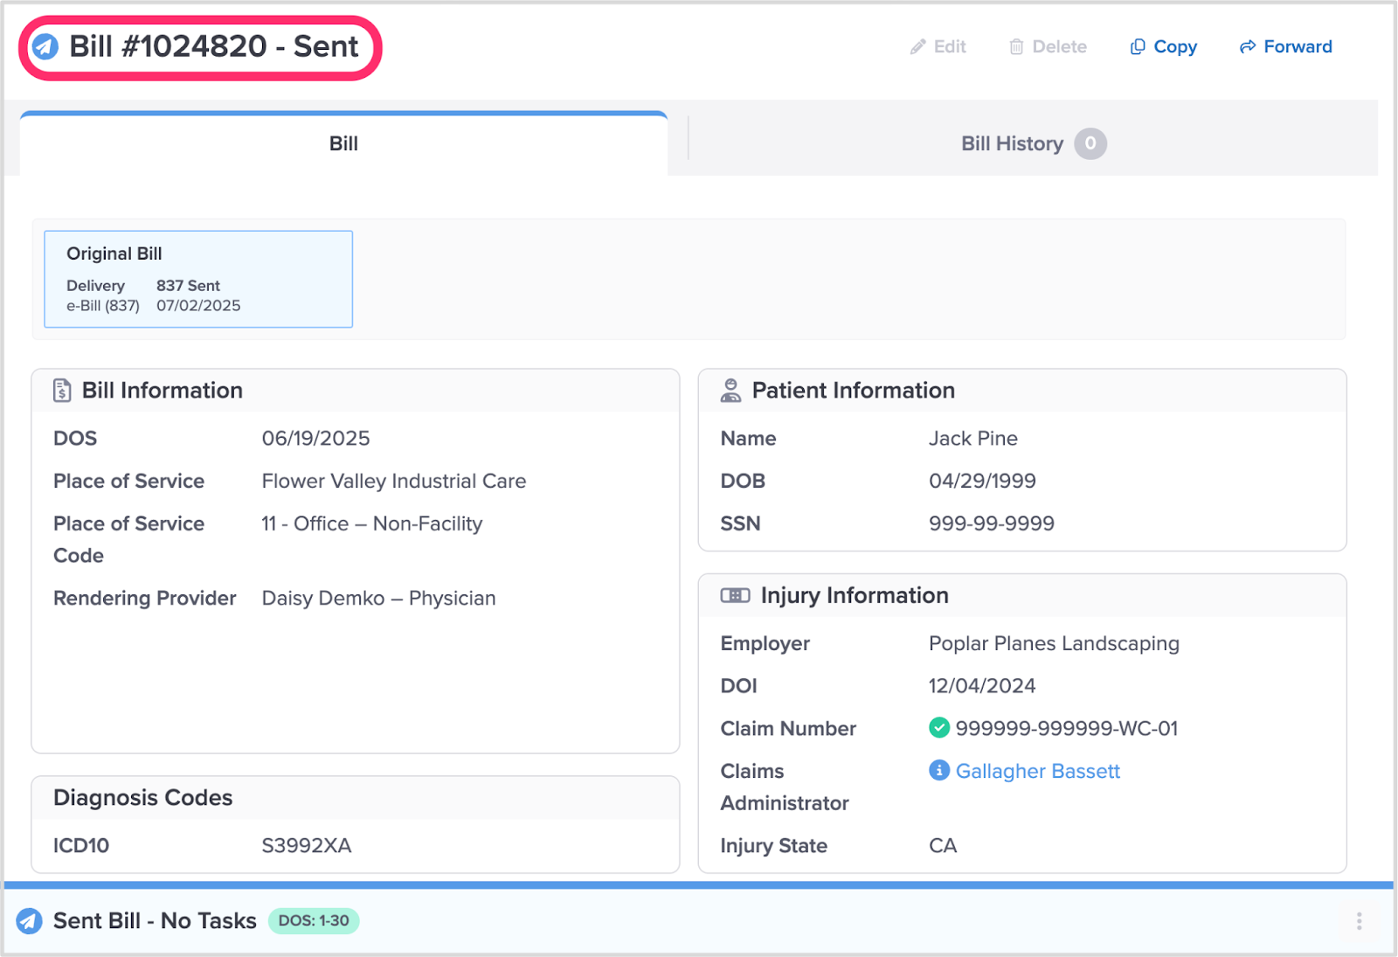1398x957 pixels.
Task: Click the DOS: 1-30 badge
Action: [314, 920]
